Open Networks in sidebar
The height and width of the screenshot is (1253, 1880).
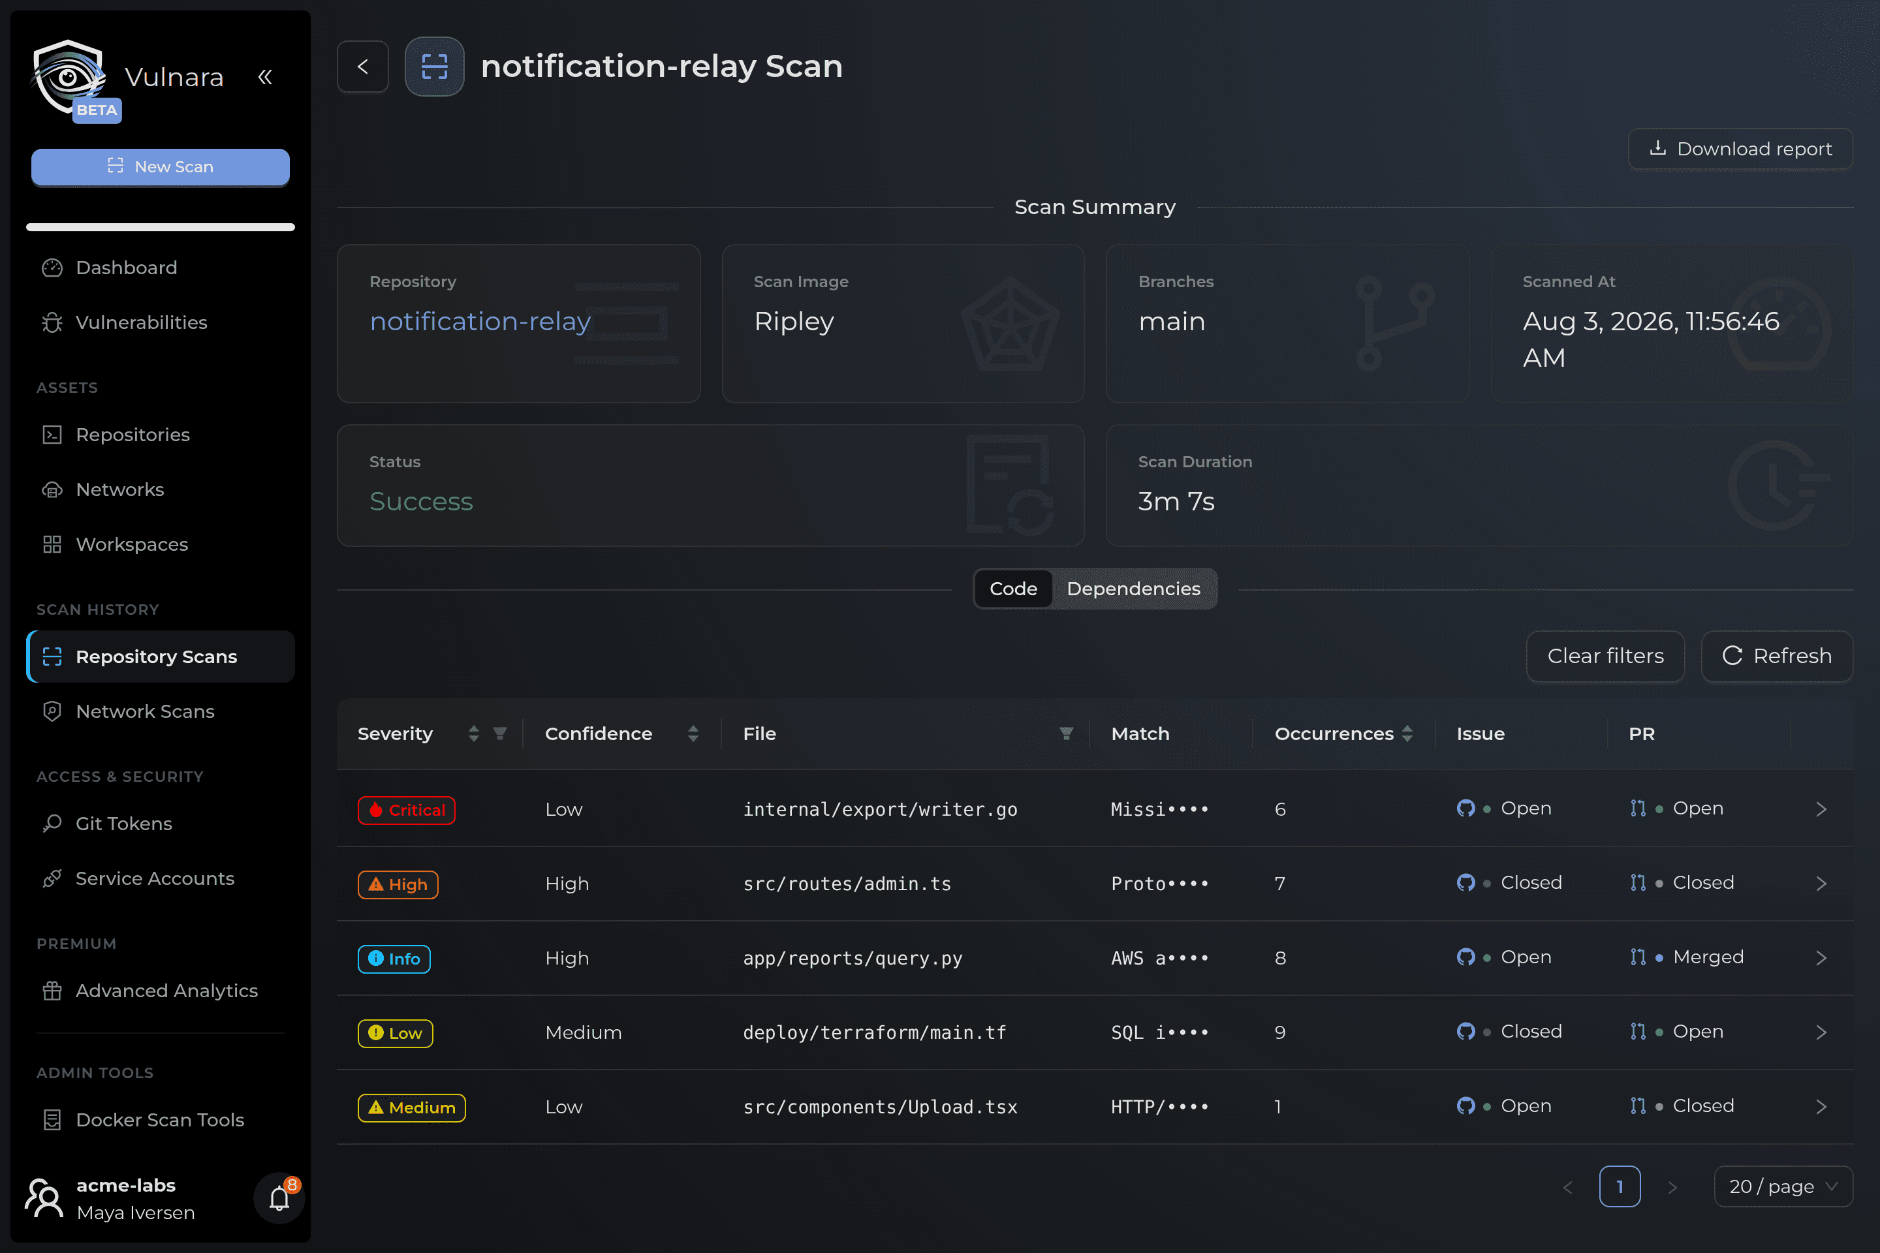(160, 490)
